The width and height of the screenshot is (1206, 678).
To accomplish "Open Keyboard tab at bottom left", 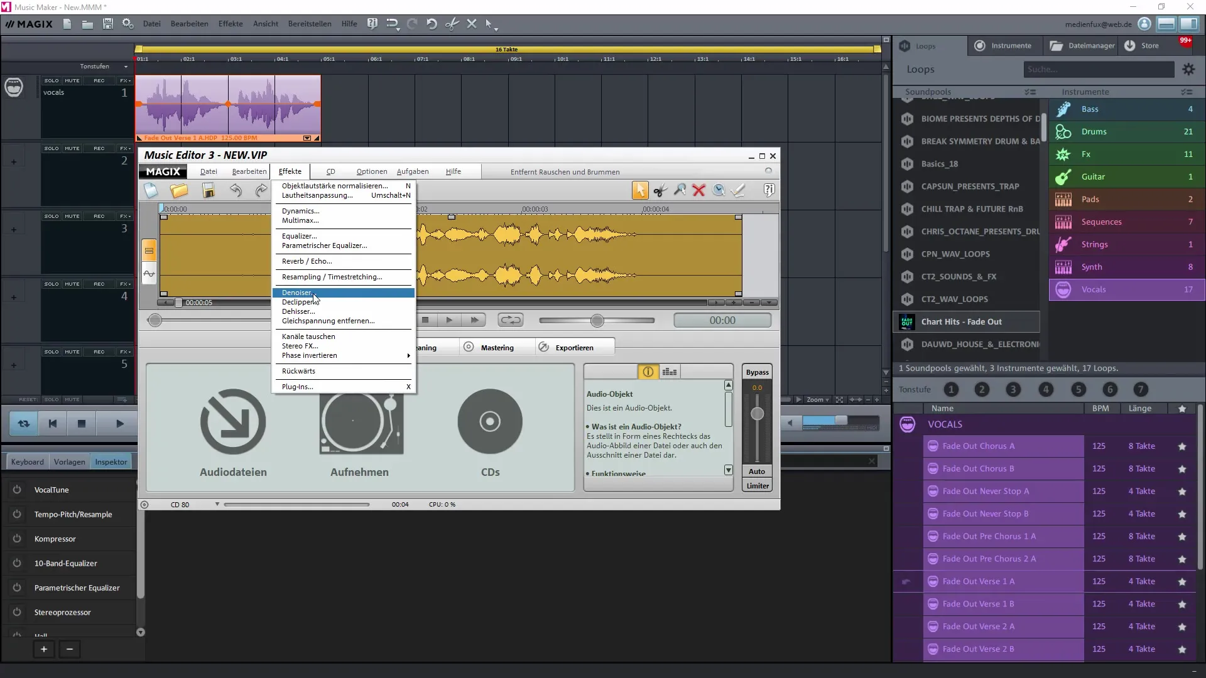I will (28, 461).
